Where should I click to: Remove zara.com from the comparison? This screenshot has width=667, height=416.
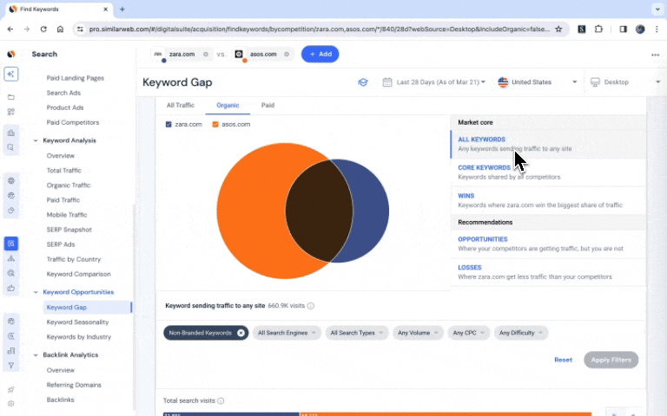coord(206,55)
